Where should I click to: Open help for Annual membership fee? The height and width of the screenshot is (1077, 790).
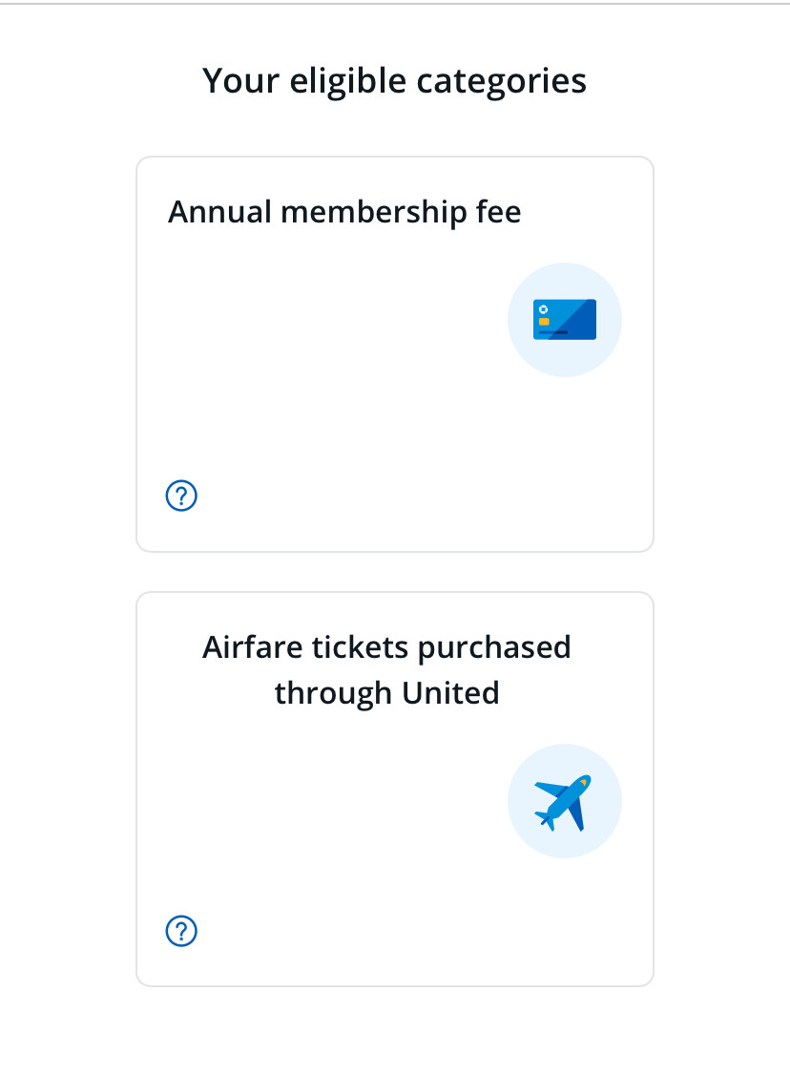point(181,496)
